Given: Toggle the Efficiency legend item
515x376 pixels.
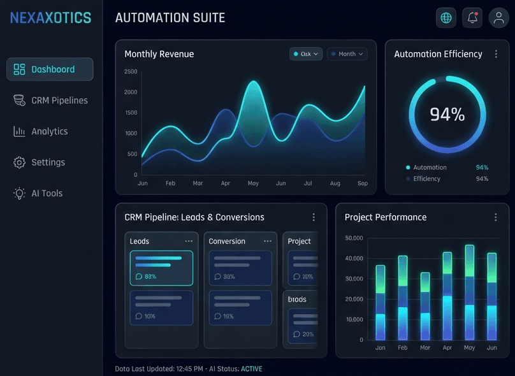Looking at the screenshot, I should [x=425, y=179].
